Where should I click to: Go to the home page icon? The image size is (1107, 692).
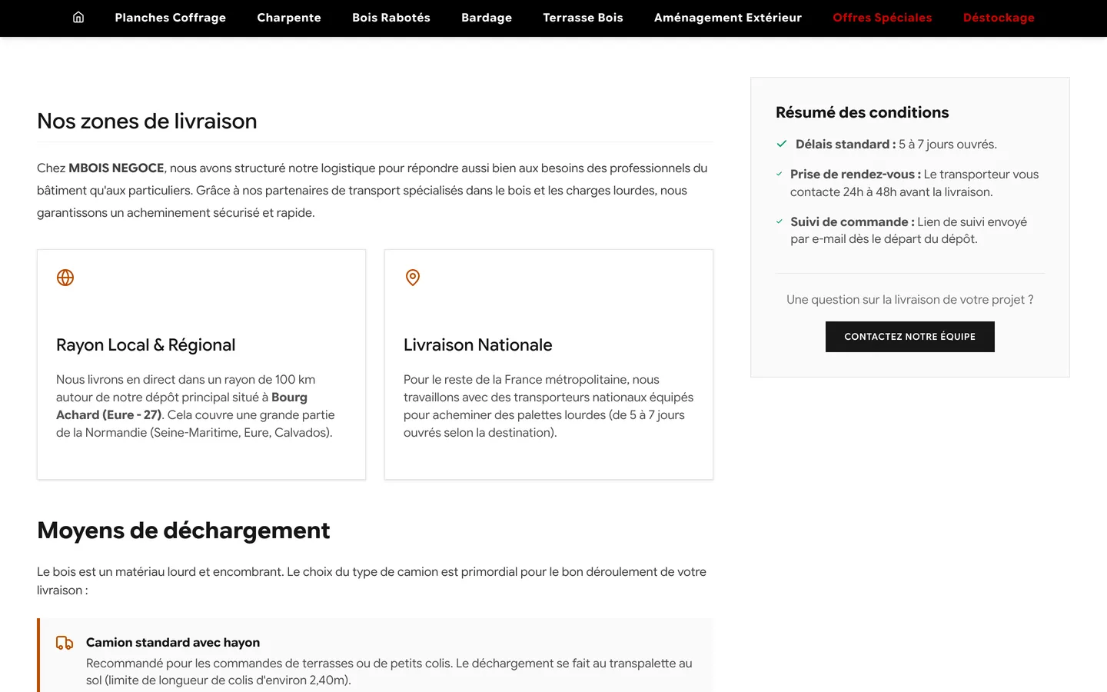click(78, 17)
